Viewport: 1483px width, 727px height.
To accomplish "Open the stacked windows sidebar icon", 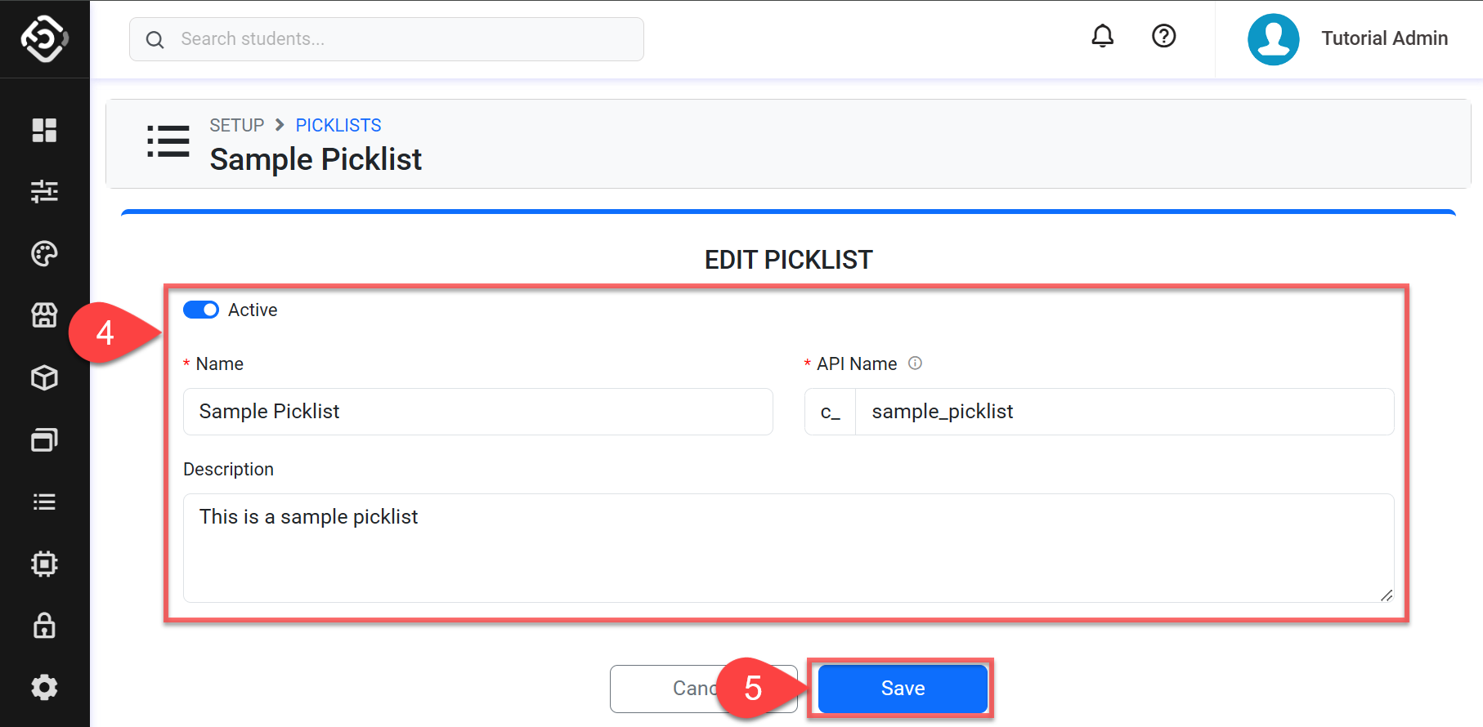I will (x=44, y=439).
